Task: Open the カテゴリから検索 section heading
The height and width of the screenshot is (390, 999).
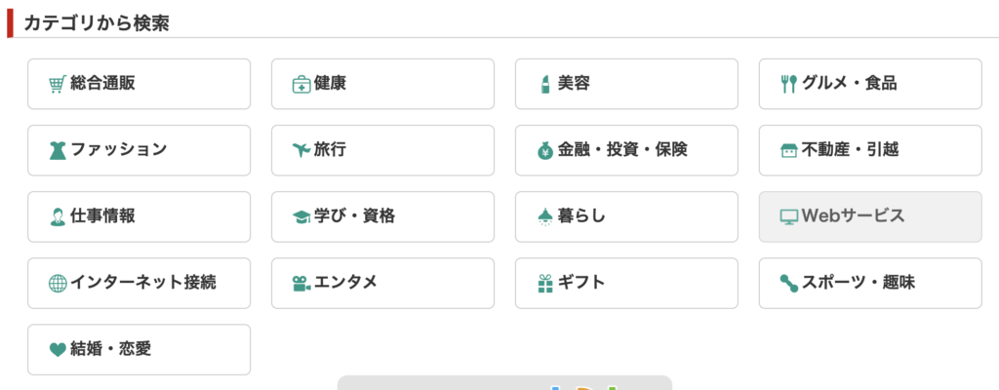Action: pyautogui.click(x=97, y=23)
